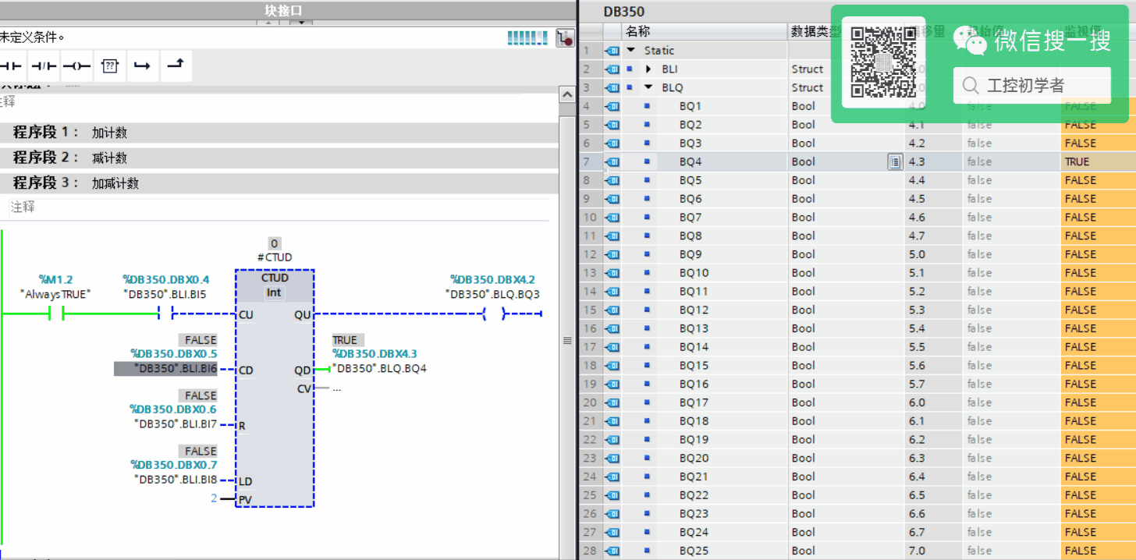
Task: Click the operand "DB350".BLI.BI7 at R
Action: 176,424
